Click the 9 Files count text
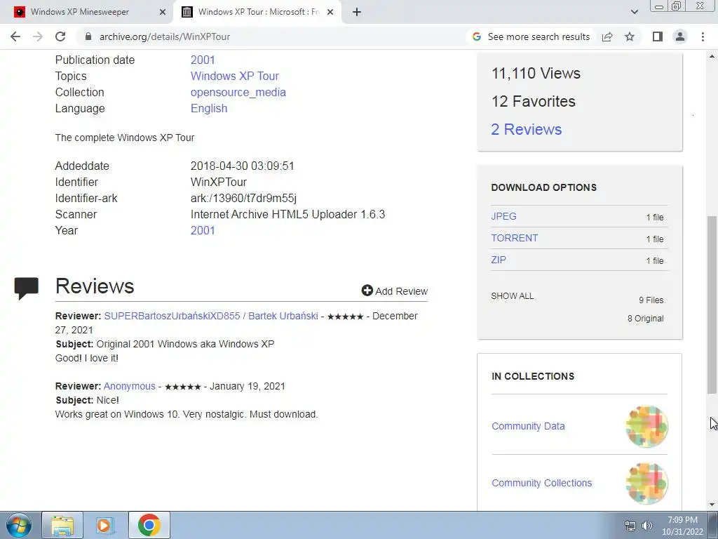 pos(651,300)
